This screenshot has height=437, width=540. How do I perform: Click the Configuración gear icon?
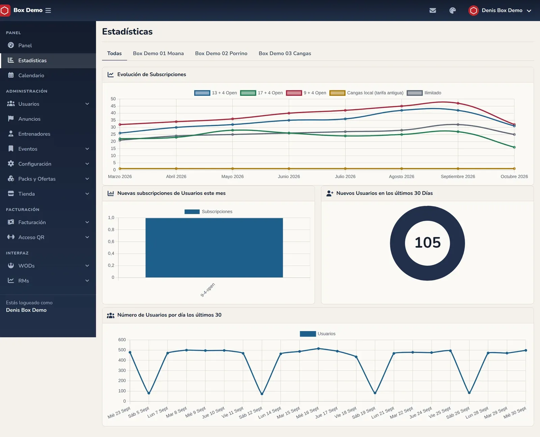point(11,164)
